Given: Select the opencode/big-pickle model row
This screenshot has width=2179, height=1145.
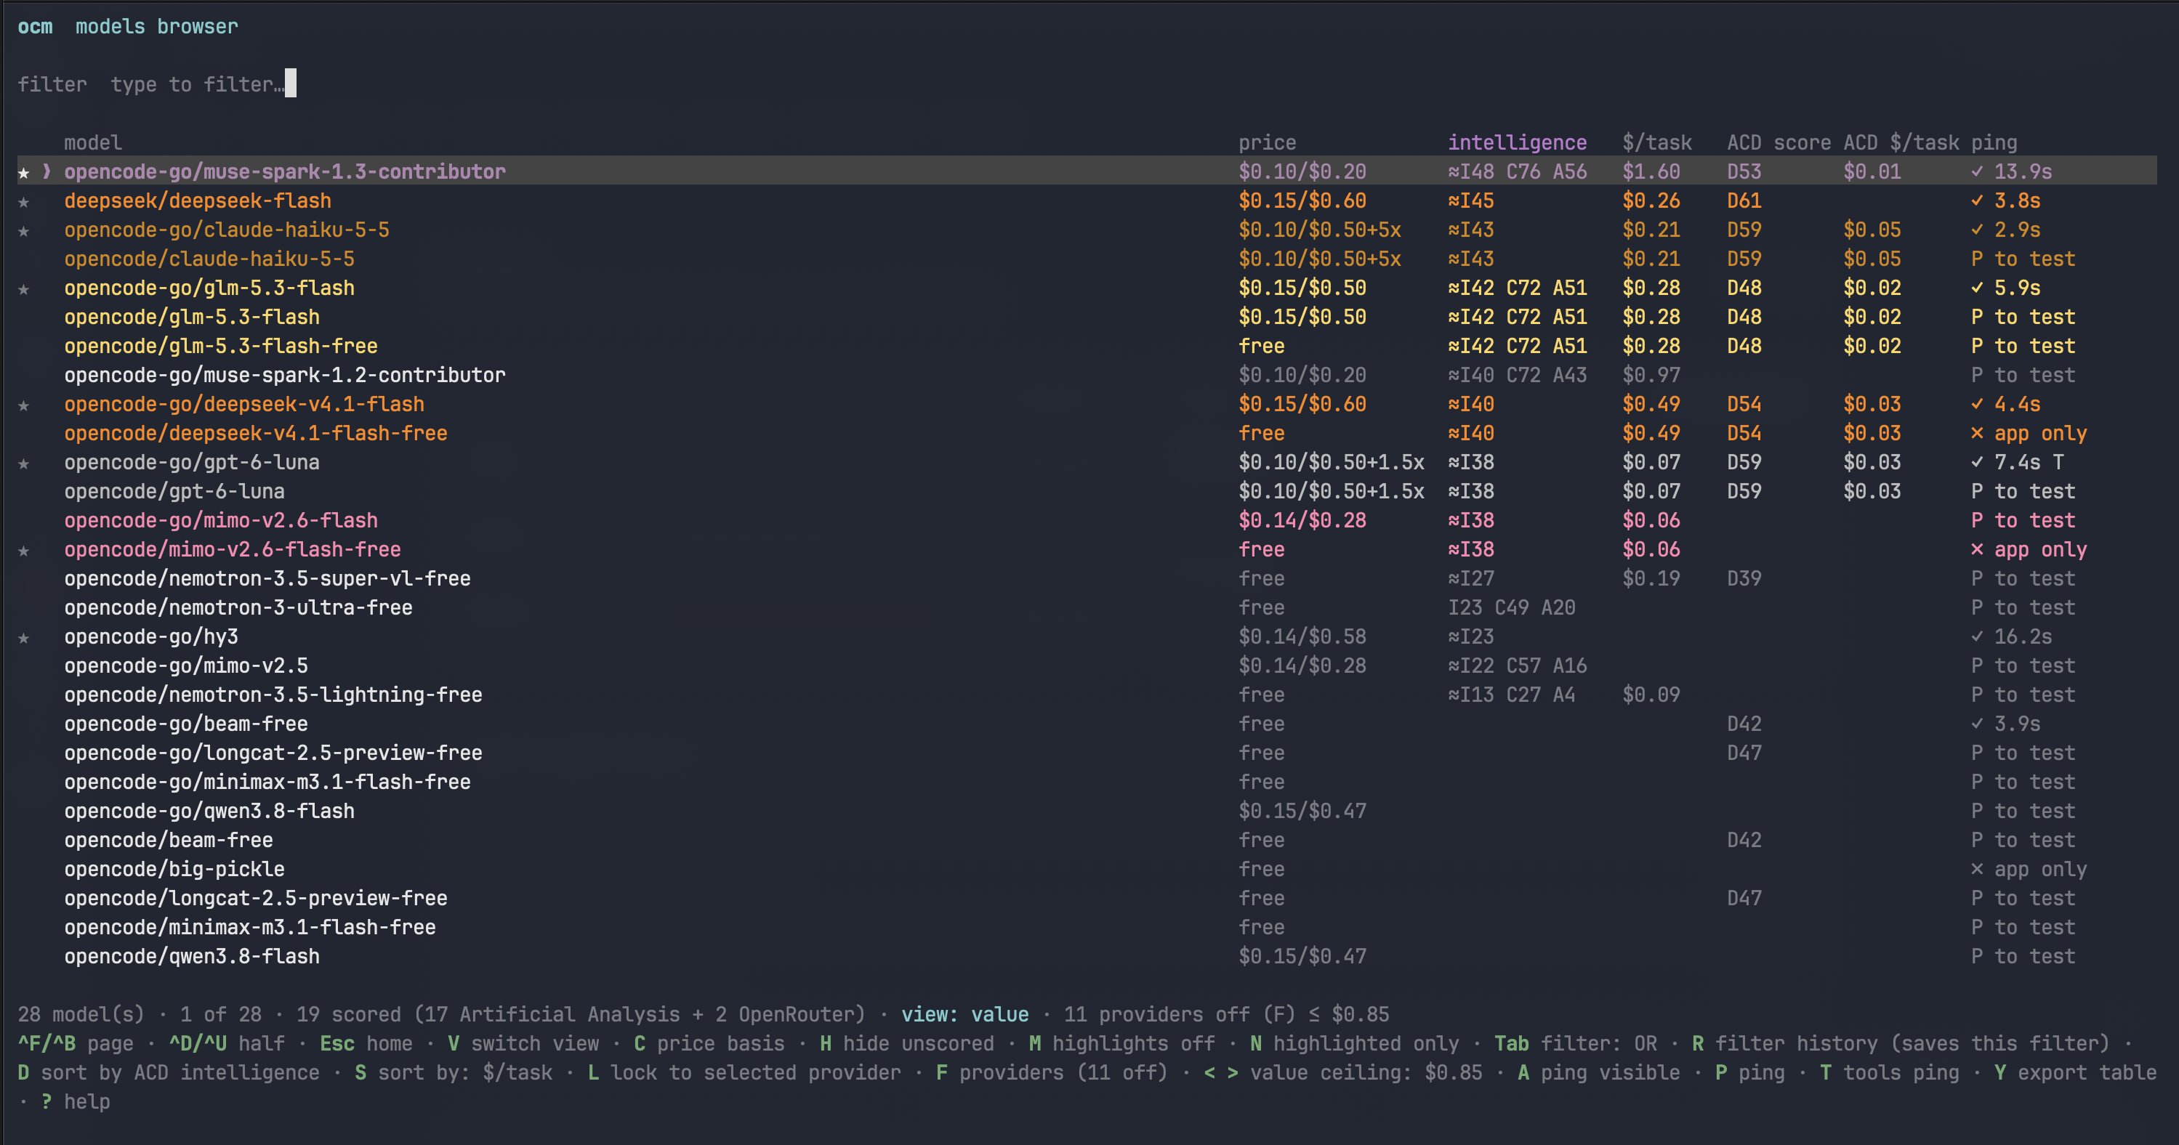Looking at the screenshot, I should pos(1087,870).
